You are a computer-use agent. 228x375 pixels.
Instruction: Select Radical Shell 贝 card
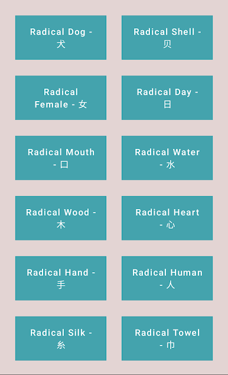(167, 38)
